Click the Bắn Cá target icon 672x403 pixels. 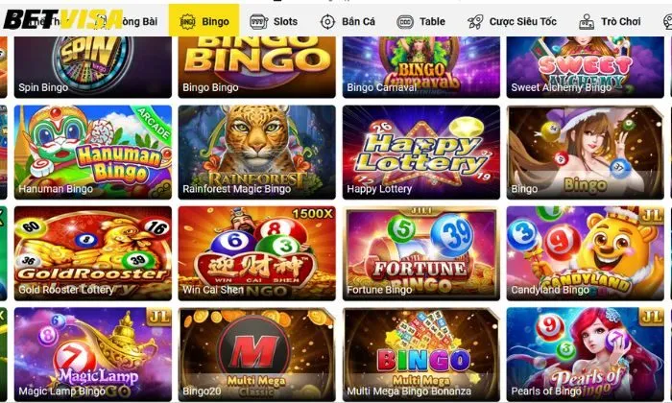328,21
